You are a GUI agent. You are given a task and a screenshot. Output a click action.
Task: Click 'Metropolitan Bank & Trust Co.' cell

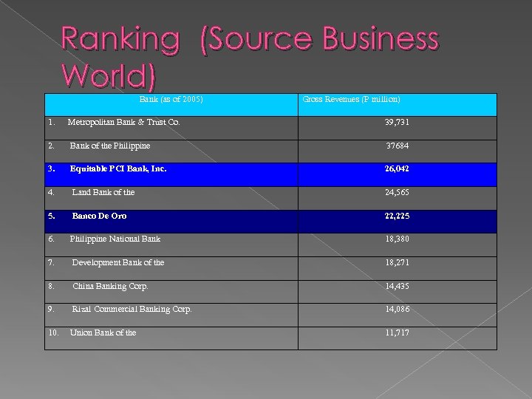tap(171, 129)
